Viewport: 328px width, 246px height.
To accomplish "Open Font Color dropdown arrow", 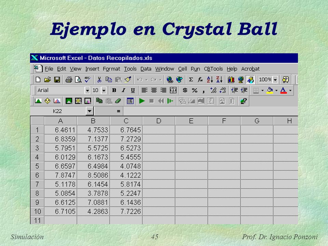I will 290,91.
